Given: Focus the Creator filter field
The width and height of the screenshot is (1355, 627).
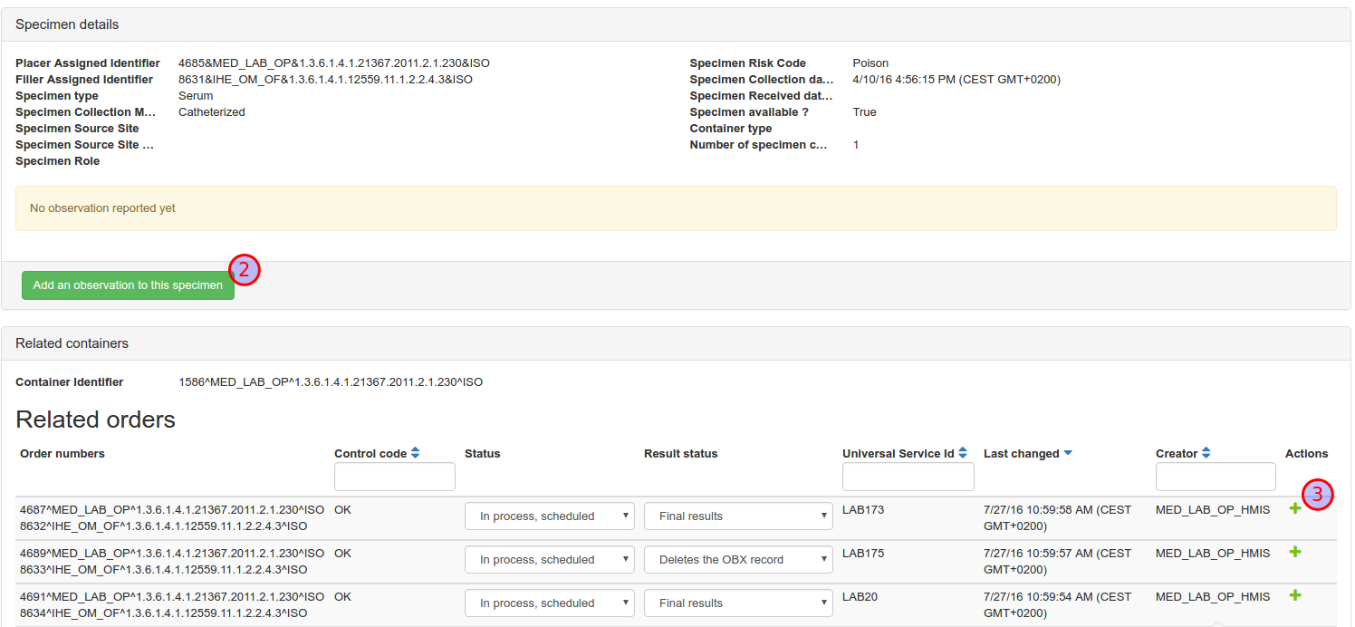Looking at the screenshot, I should 1215,477.
